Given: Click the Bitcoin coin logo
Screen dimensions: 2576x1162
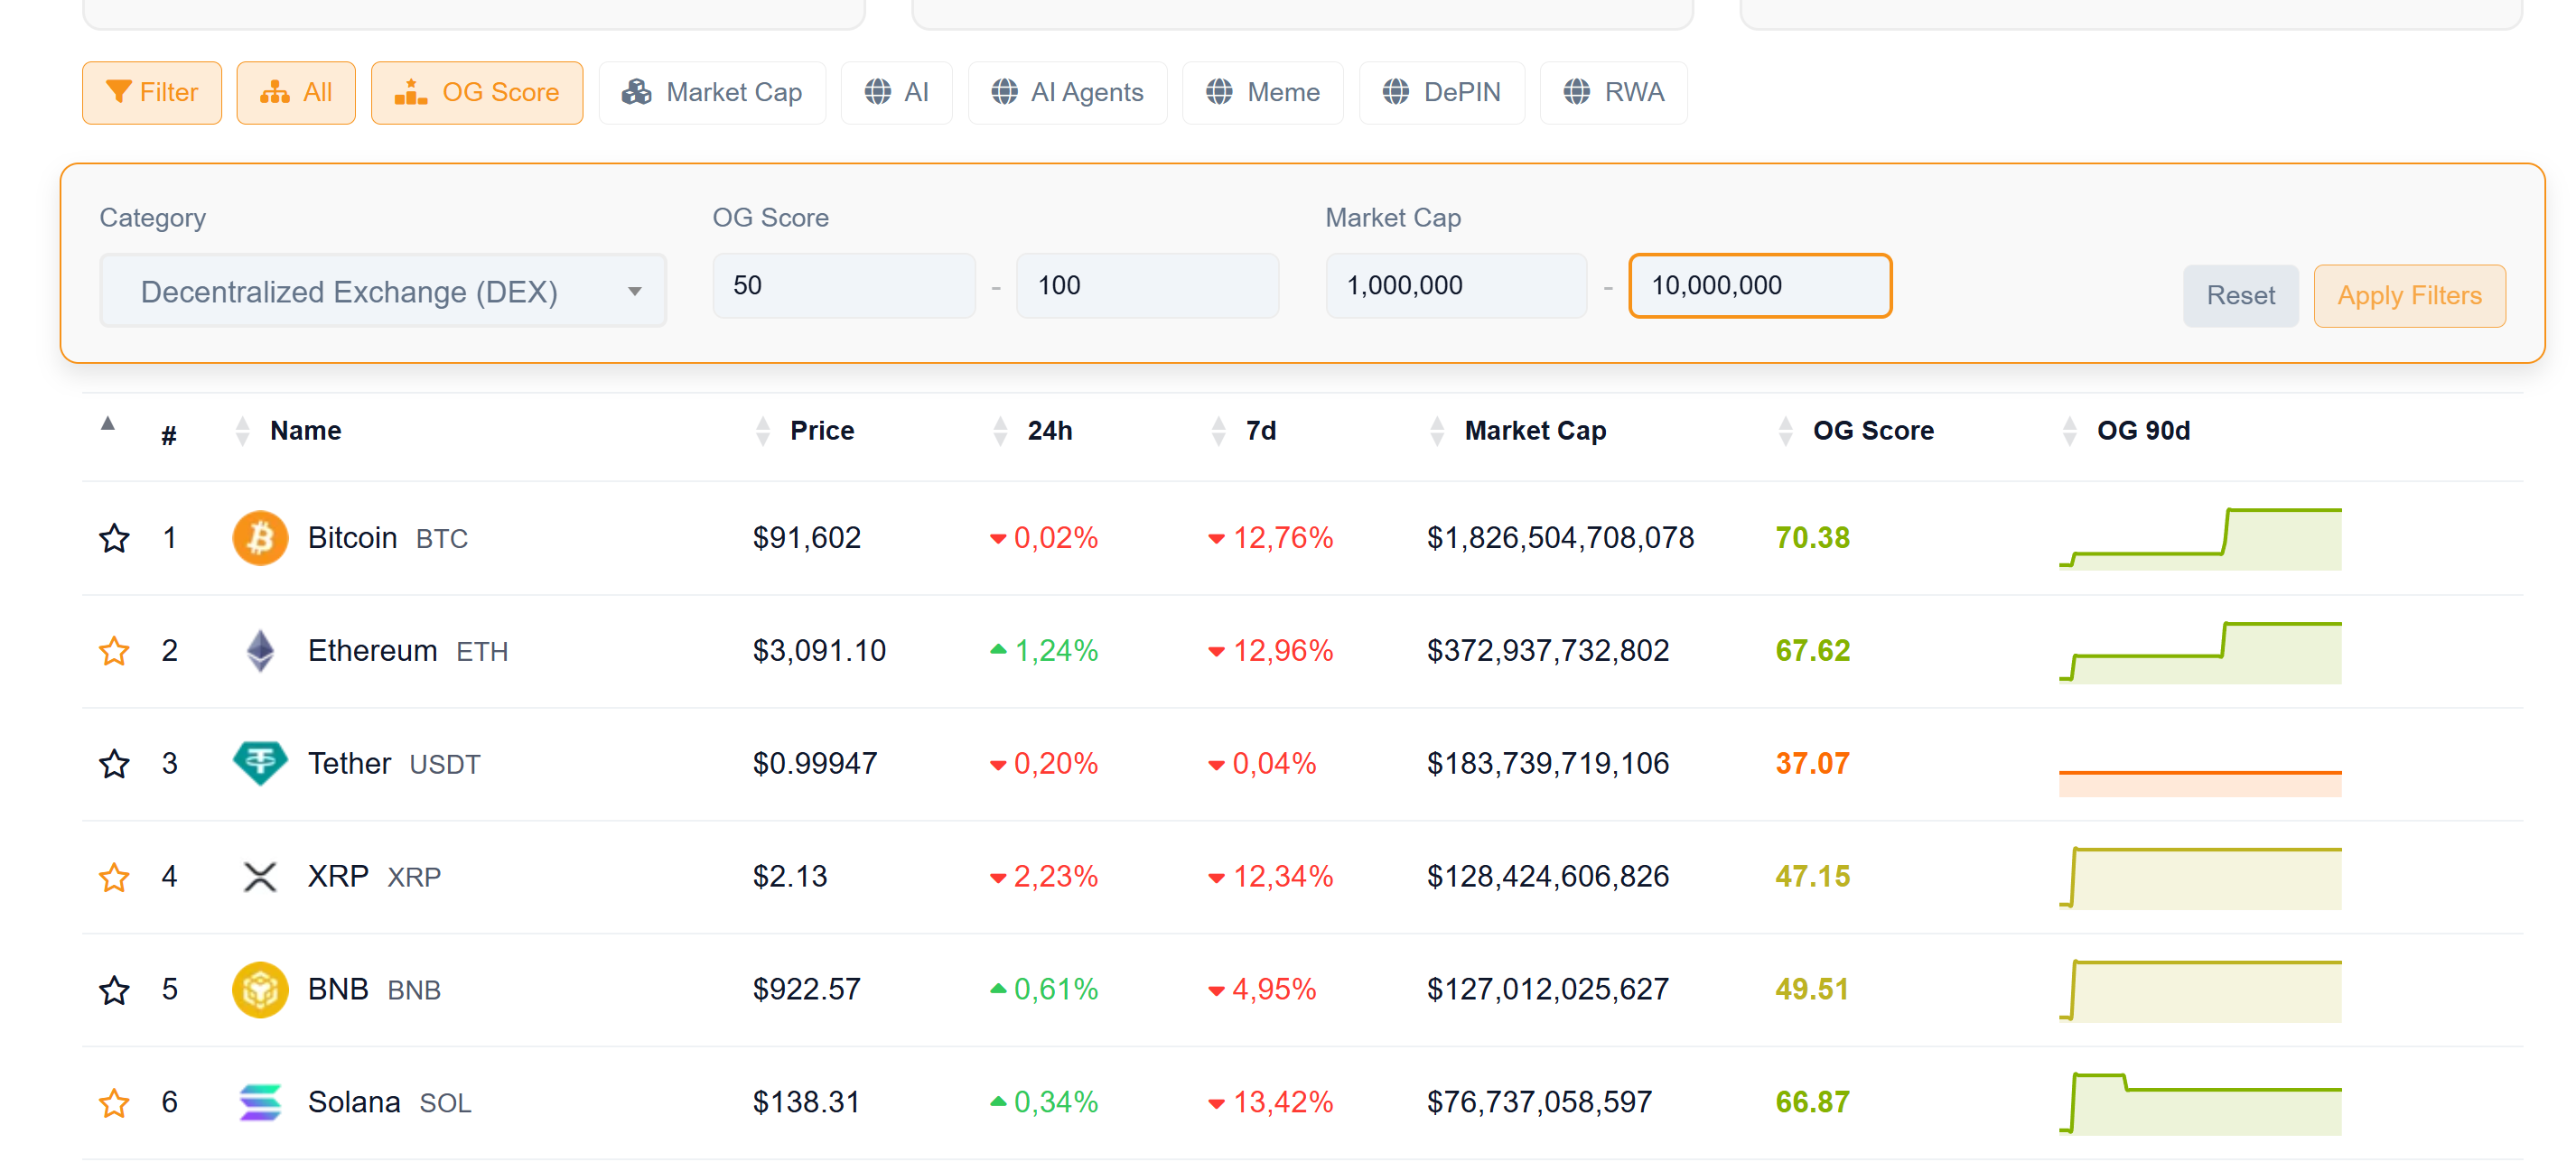Looking at the screenshot, I should (x=259, y=537).
